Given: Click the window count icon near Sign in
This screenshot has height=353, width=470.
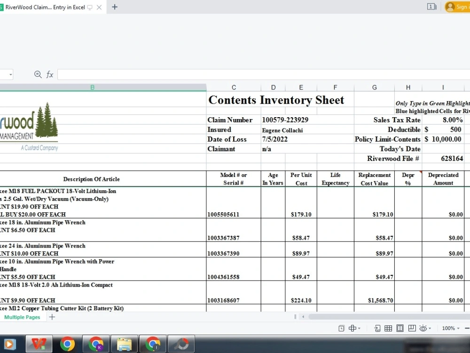Looking at the screenshot, I should (x=431, y=7).
